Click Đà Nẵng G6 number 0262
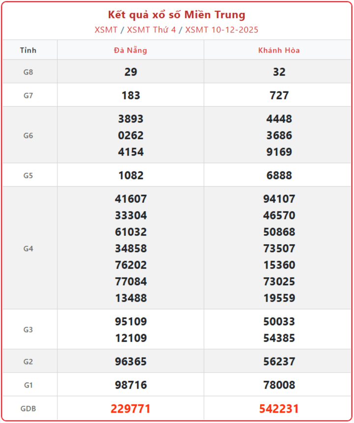 (x=130, y=135)
